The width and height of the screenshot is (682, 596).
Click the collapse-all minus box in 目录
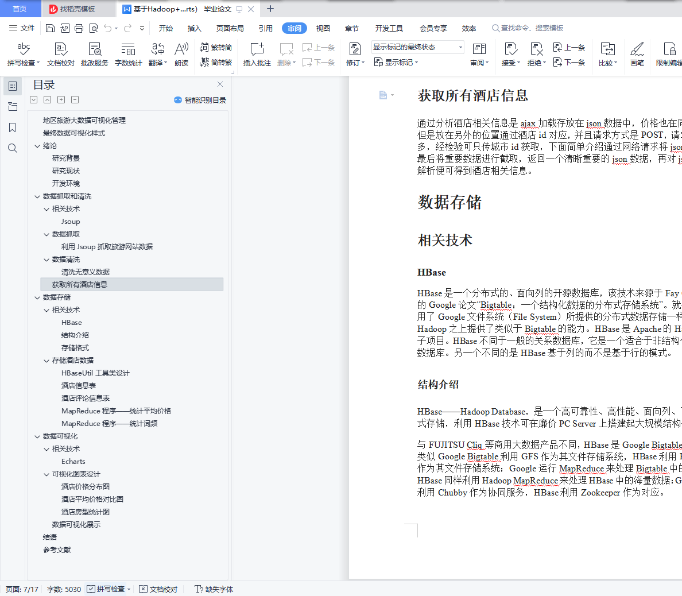tap(75, 100)
